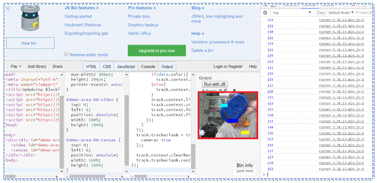Click the HTML panel vertical scrollbar
Image resolution: width=377 pixels, height=183 pixels.
[x=62, y=132]
